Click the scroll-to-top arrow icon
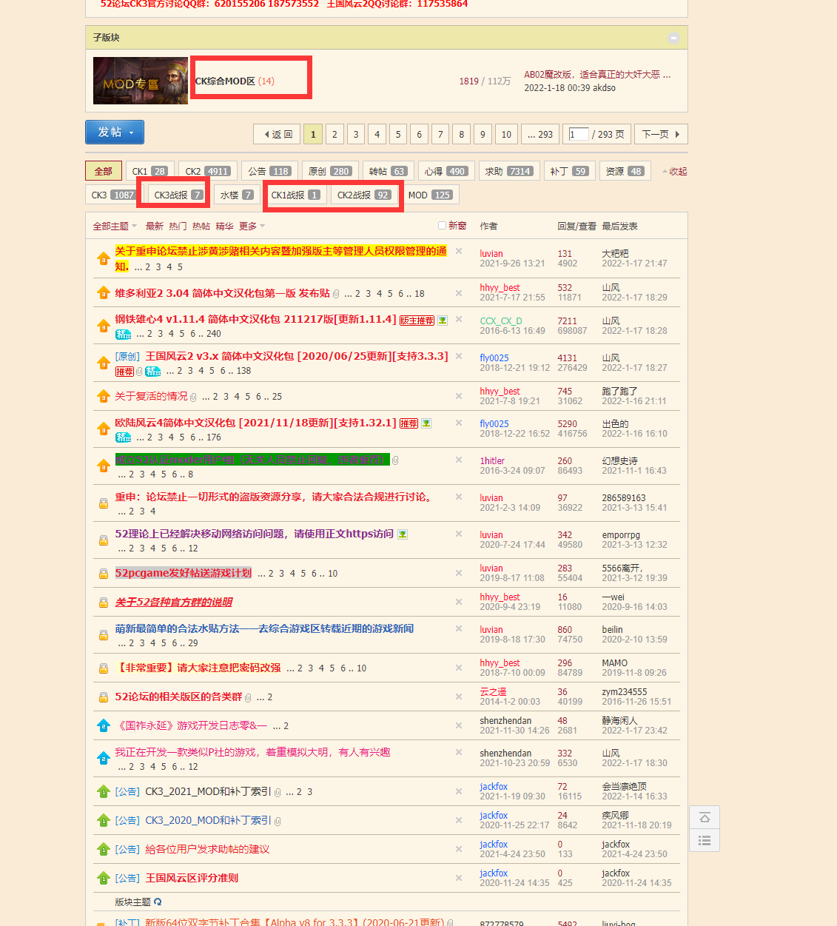 (x=705, y=818)
